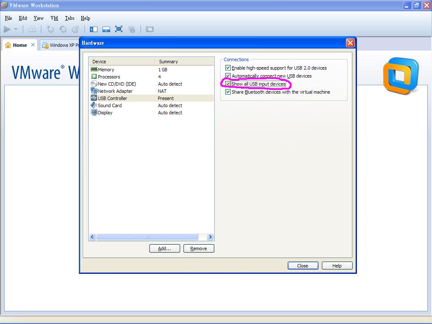Open the VM menu

pyautogui.click(x=54, y=18)
